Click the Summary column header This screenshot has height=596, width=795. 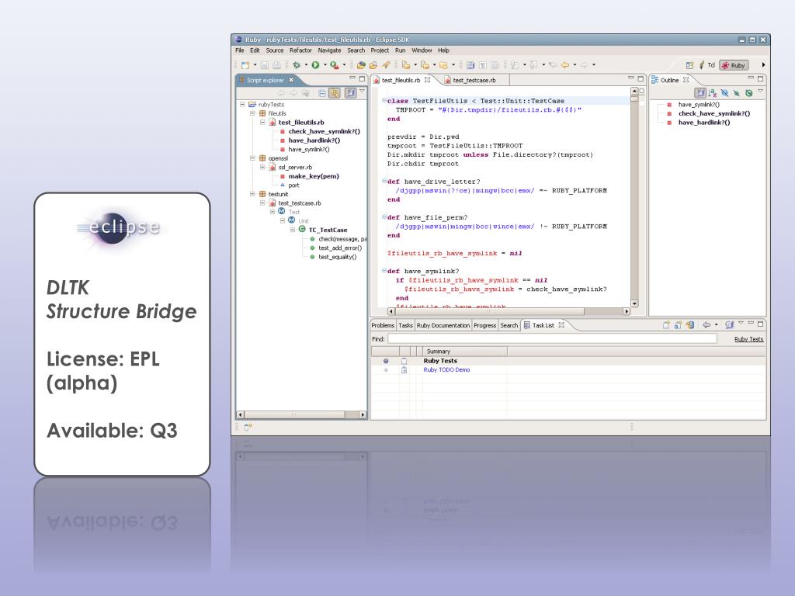pyautogui.click(x=464, y=352)
